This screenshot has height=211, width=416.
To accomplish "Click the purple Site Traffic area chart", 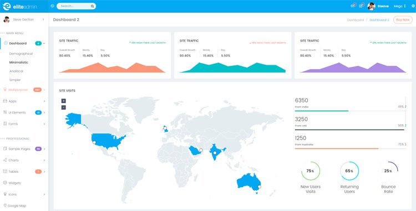I will tap(353, 68).
